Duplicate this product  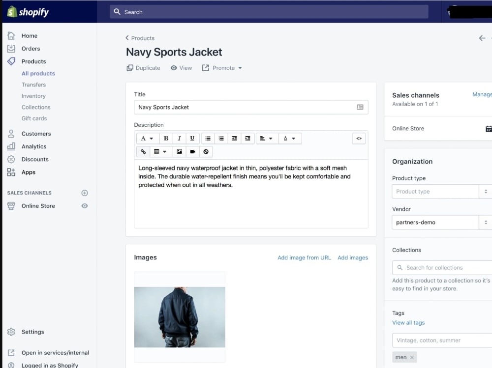coord(143,68)
